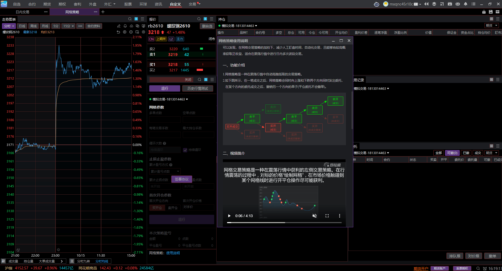Expand the 分时 period dropdown
502x271 pixels.
(x=9, y=26)
